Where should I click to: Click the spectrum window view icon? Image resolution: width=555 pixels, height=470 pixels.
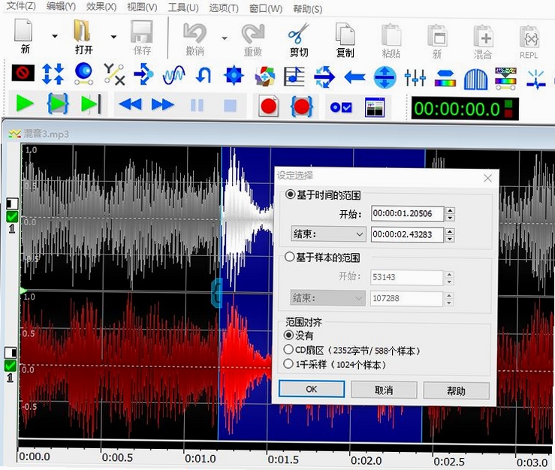[x=375, y=107]
